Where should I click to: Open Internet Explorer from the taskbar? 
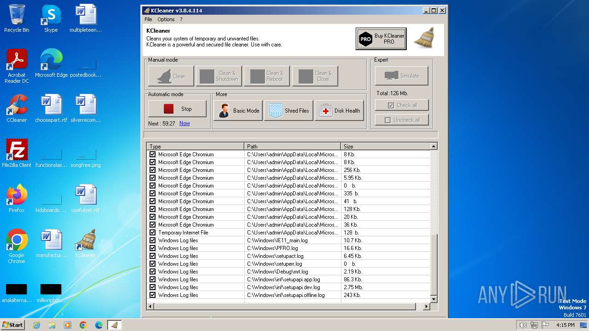pos(36,325)
